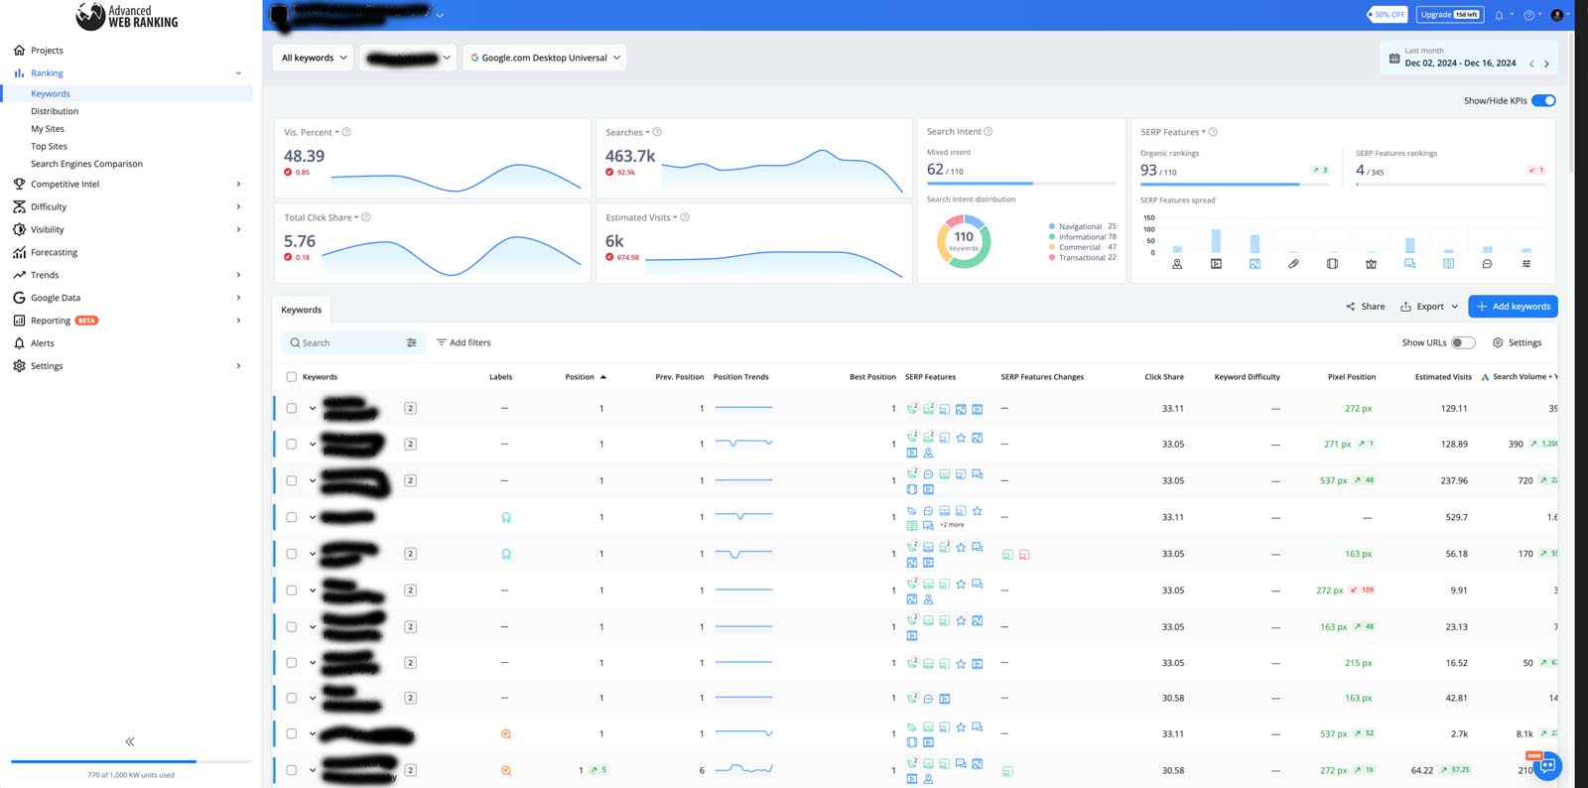This screenshot has height=788, width=1588.
Task: Click the Organic rankings progress bar
Action: point(1234,185)
